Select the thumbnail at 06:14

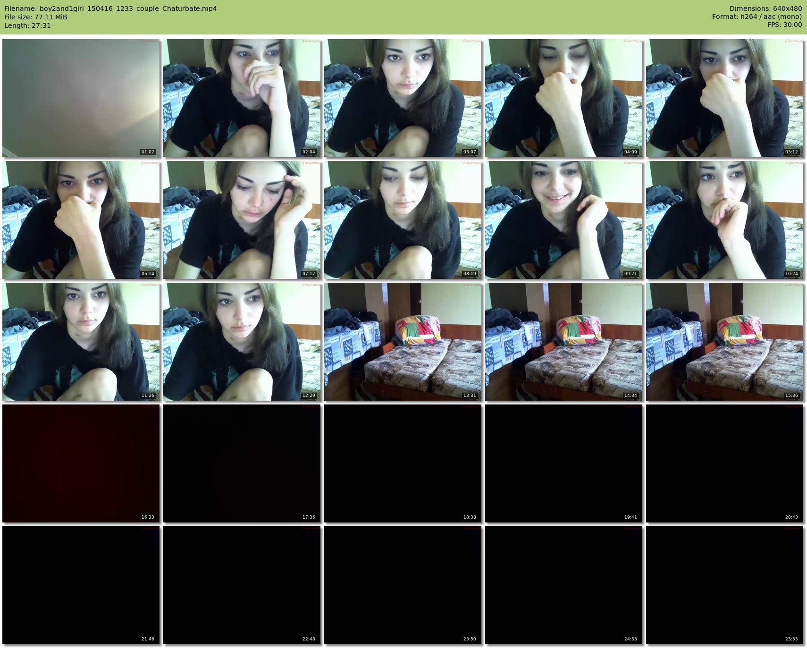[x=81, y=220]
